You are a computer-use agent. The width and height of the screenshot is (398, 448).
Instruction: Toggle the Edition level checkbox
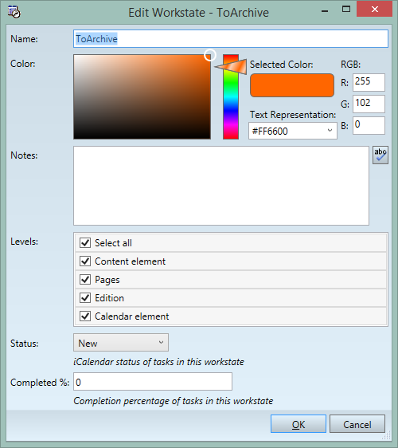click(x=85, y=297)
